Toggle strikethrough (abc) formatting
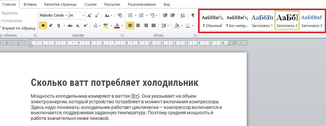The height and width of the screenshot is (126, 326). 70,26
